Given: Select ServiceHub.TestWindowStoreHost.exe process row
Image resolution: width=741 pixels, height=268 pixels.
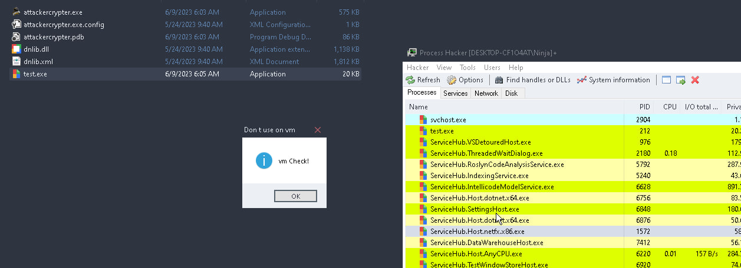Looking at the screenshot, I should pyautogui.click(x=572, y=265).
